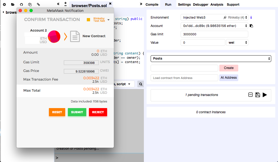Open local file via folder icon

pos(13,5)
